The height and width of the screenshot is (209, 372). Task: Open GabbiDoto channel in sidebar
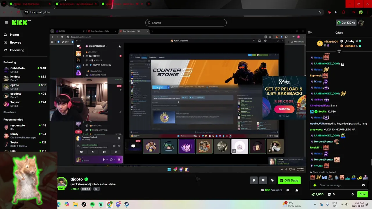(x=25, y=70)
